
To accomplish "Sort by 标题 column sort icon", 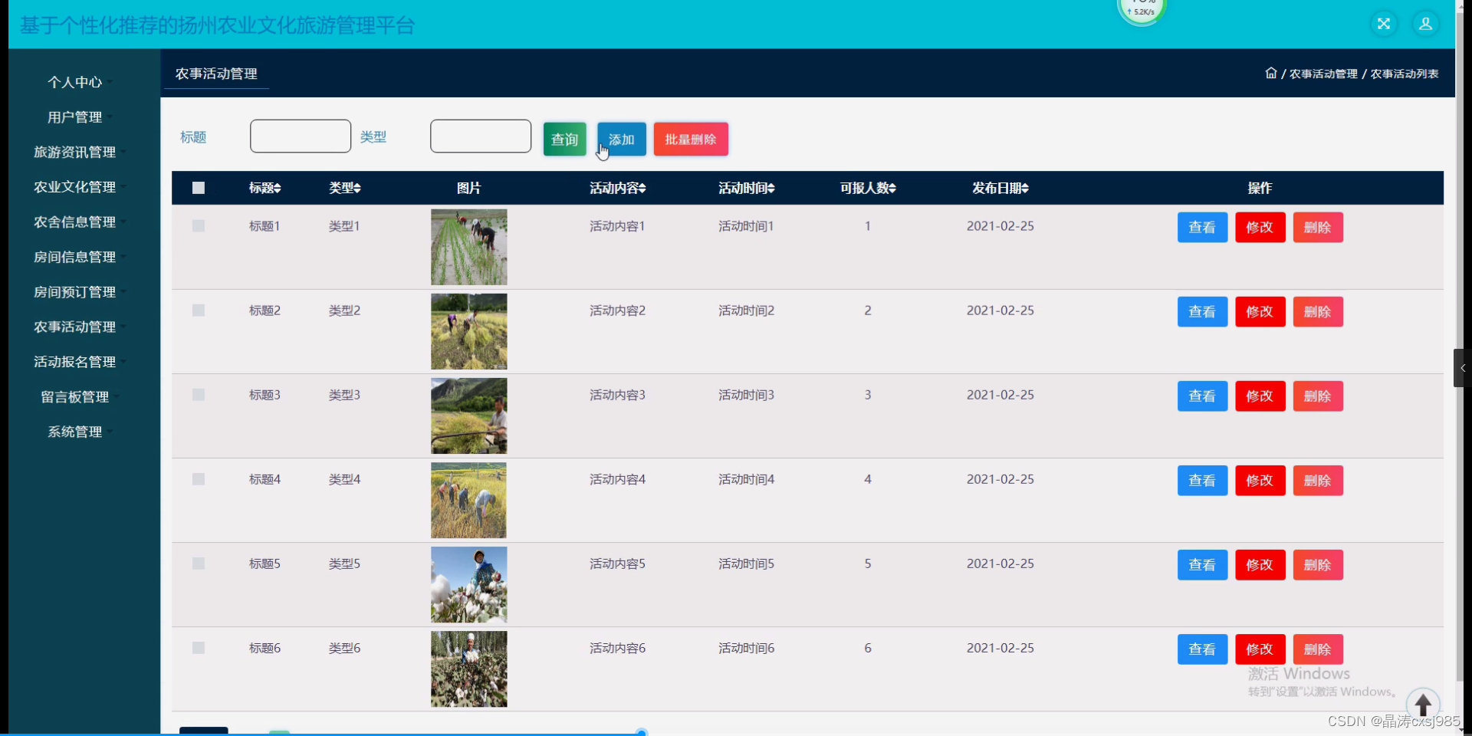I will coord(278,189).
